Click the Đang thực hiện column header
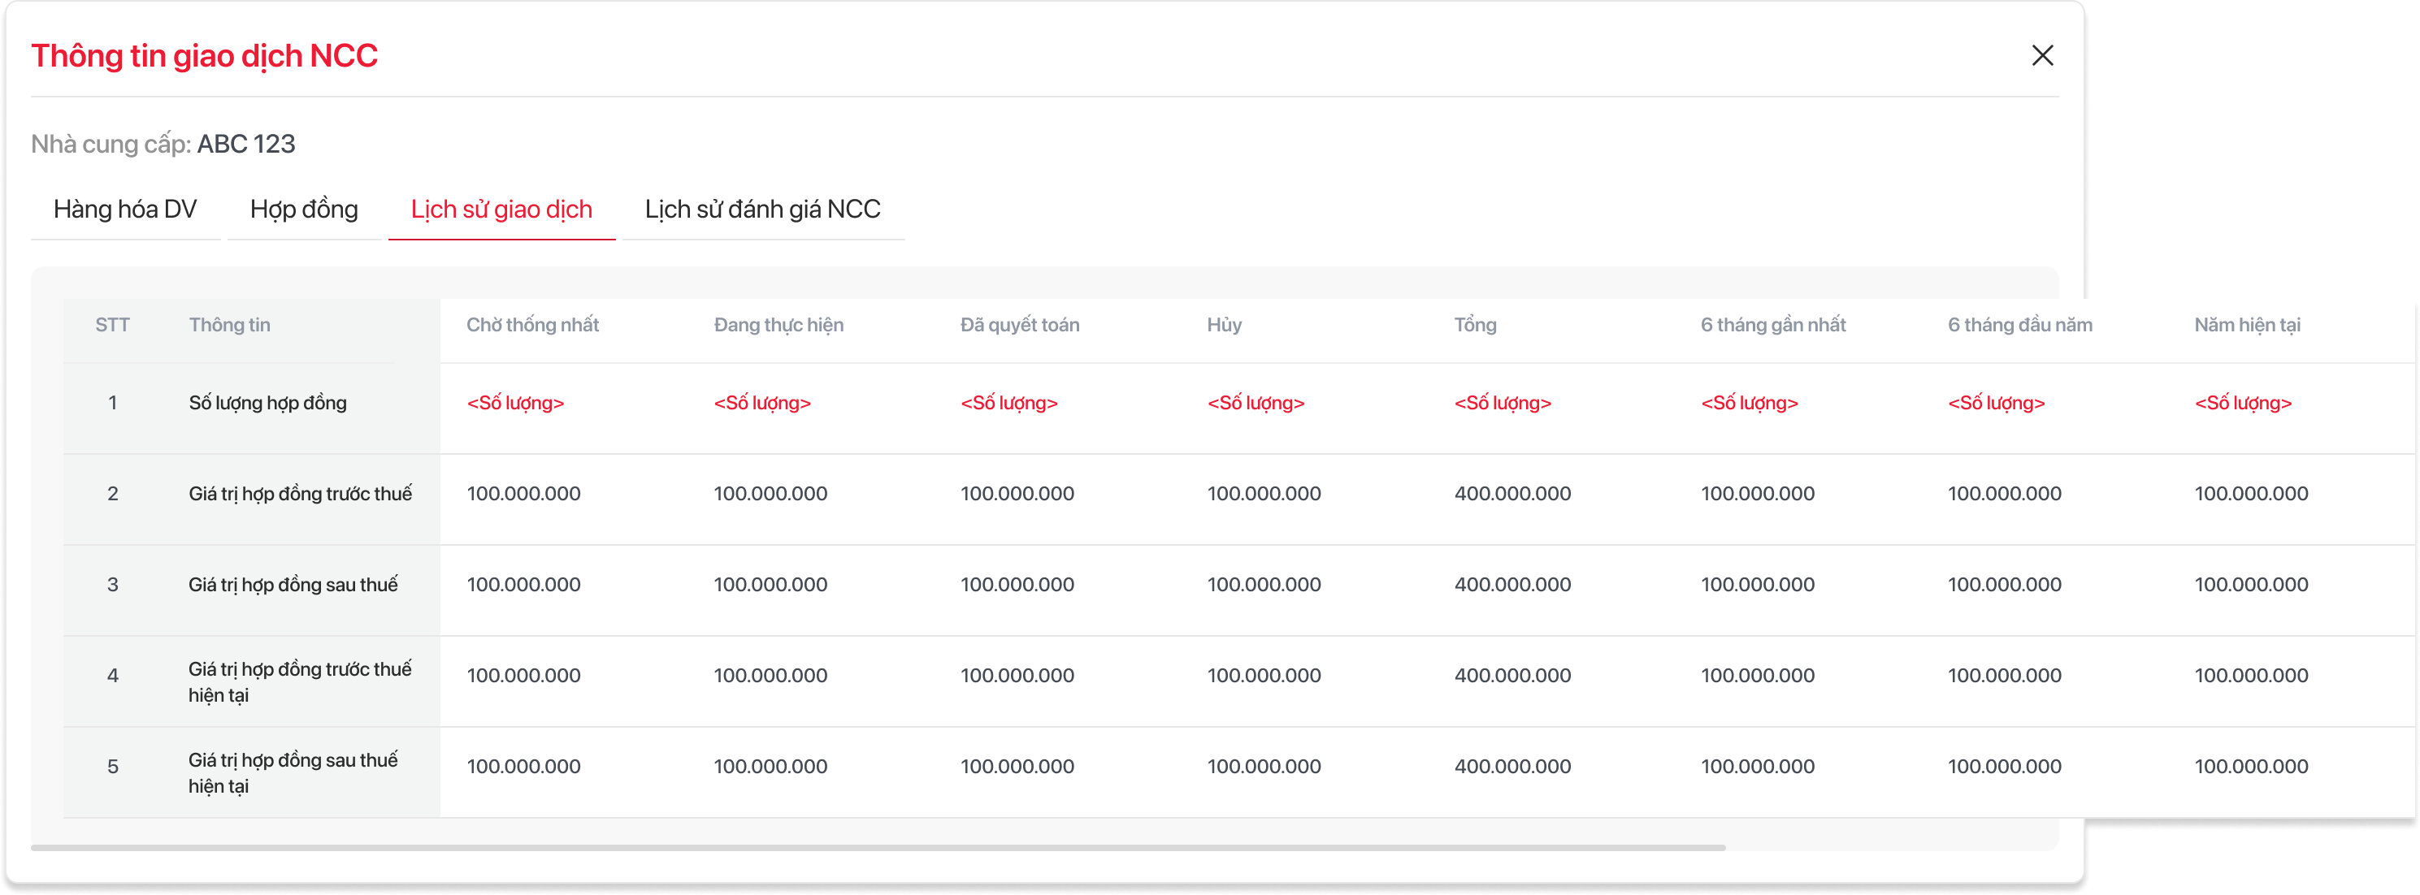This screenshot has height=895, width=2420. [778, 325]
